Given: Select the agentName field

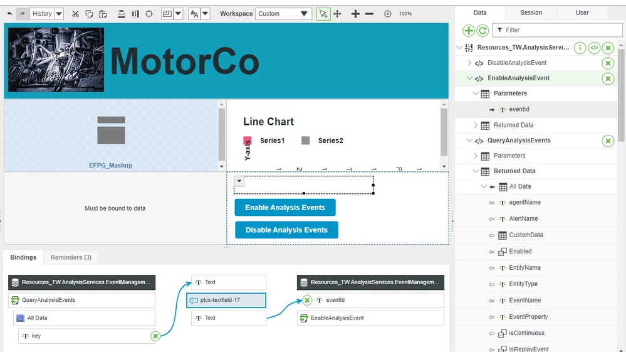Looking at the screenshot, I should point(536,203).
